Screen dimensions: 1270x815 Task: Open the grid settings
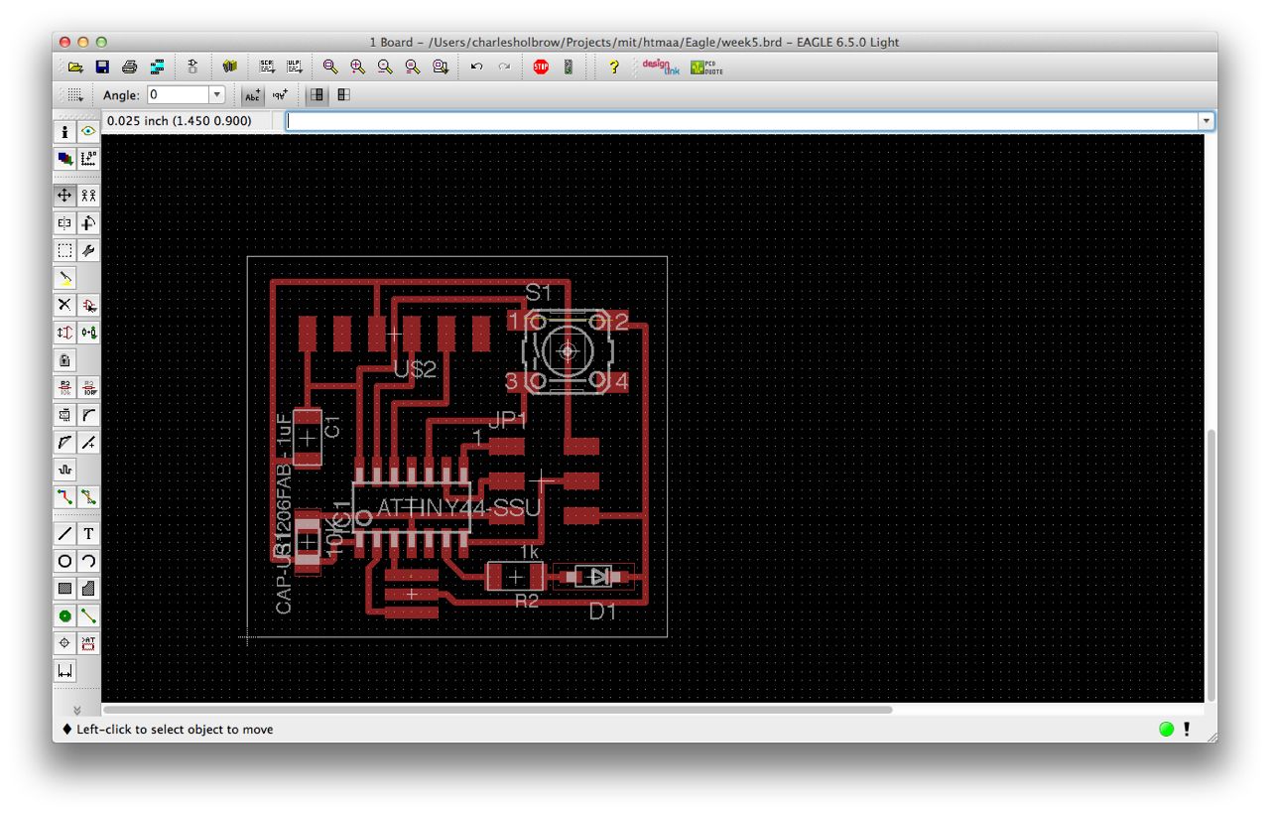[x=75, y=95]
